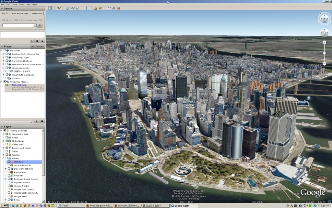Click the Add Content button
Image resolution: width=332 pixels, height=208 pixels.
(x=38, y=46)
